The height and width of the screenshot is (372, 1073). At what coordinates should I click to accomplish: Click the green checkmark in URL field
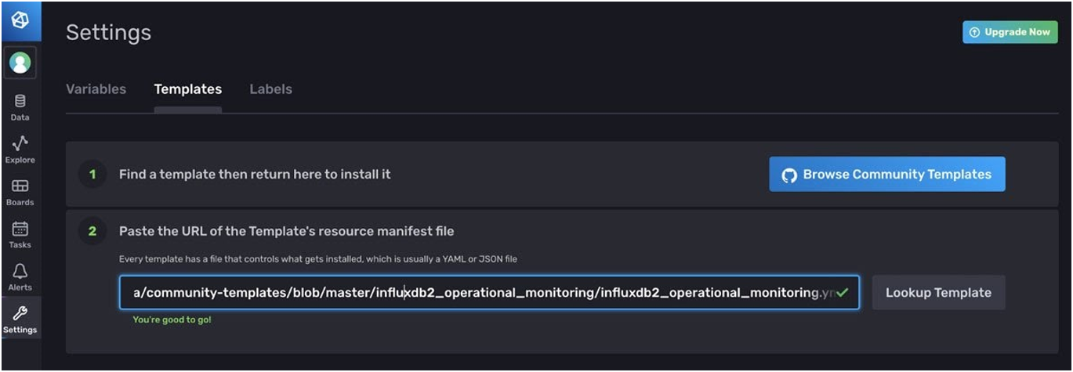(x=843, y=292)
